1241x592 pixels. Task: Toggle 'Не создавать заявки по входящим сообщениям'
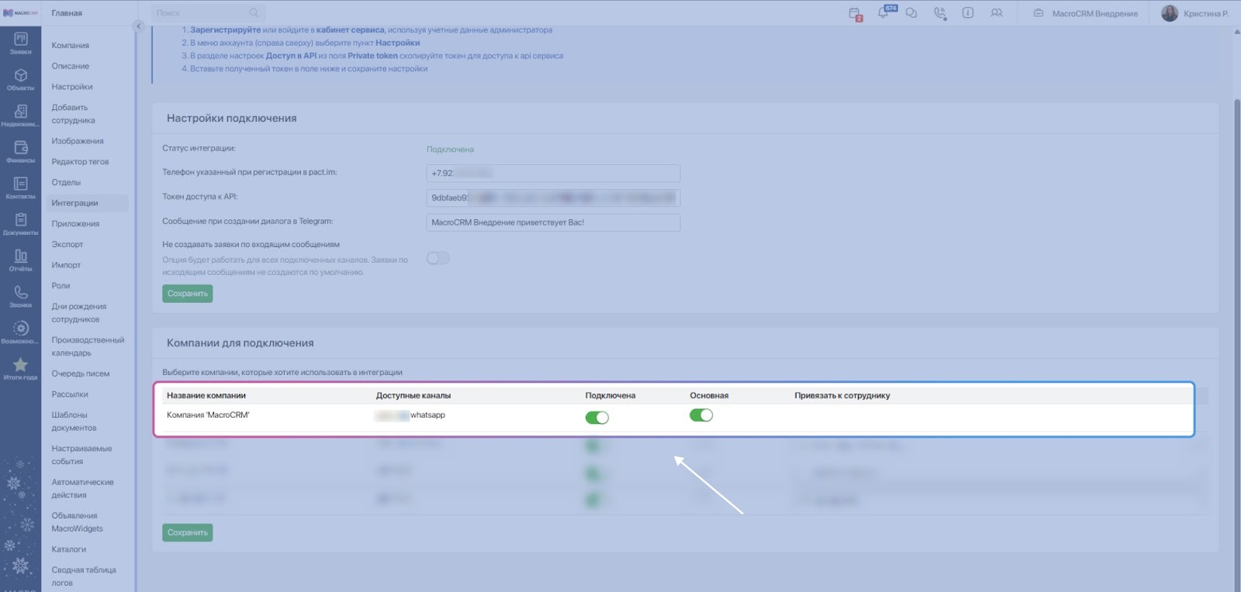click(x=437, y=258)
